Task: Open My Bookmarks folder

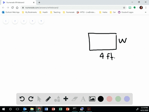Action: click(29, 12)
